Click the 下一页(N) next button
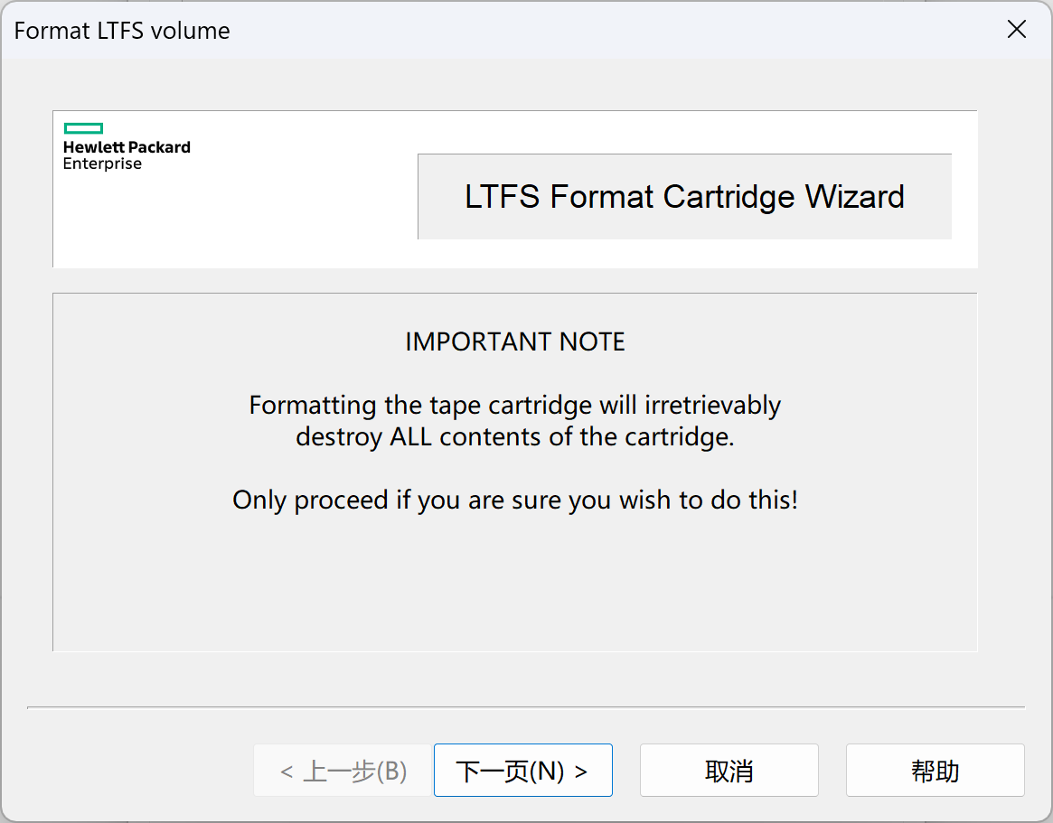 [x=522, y=770]
